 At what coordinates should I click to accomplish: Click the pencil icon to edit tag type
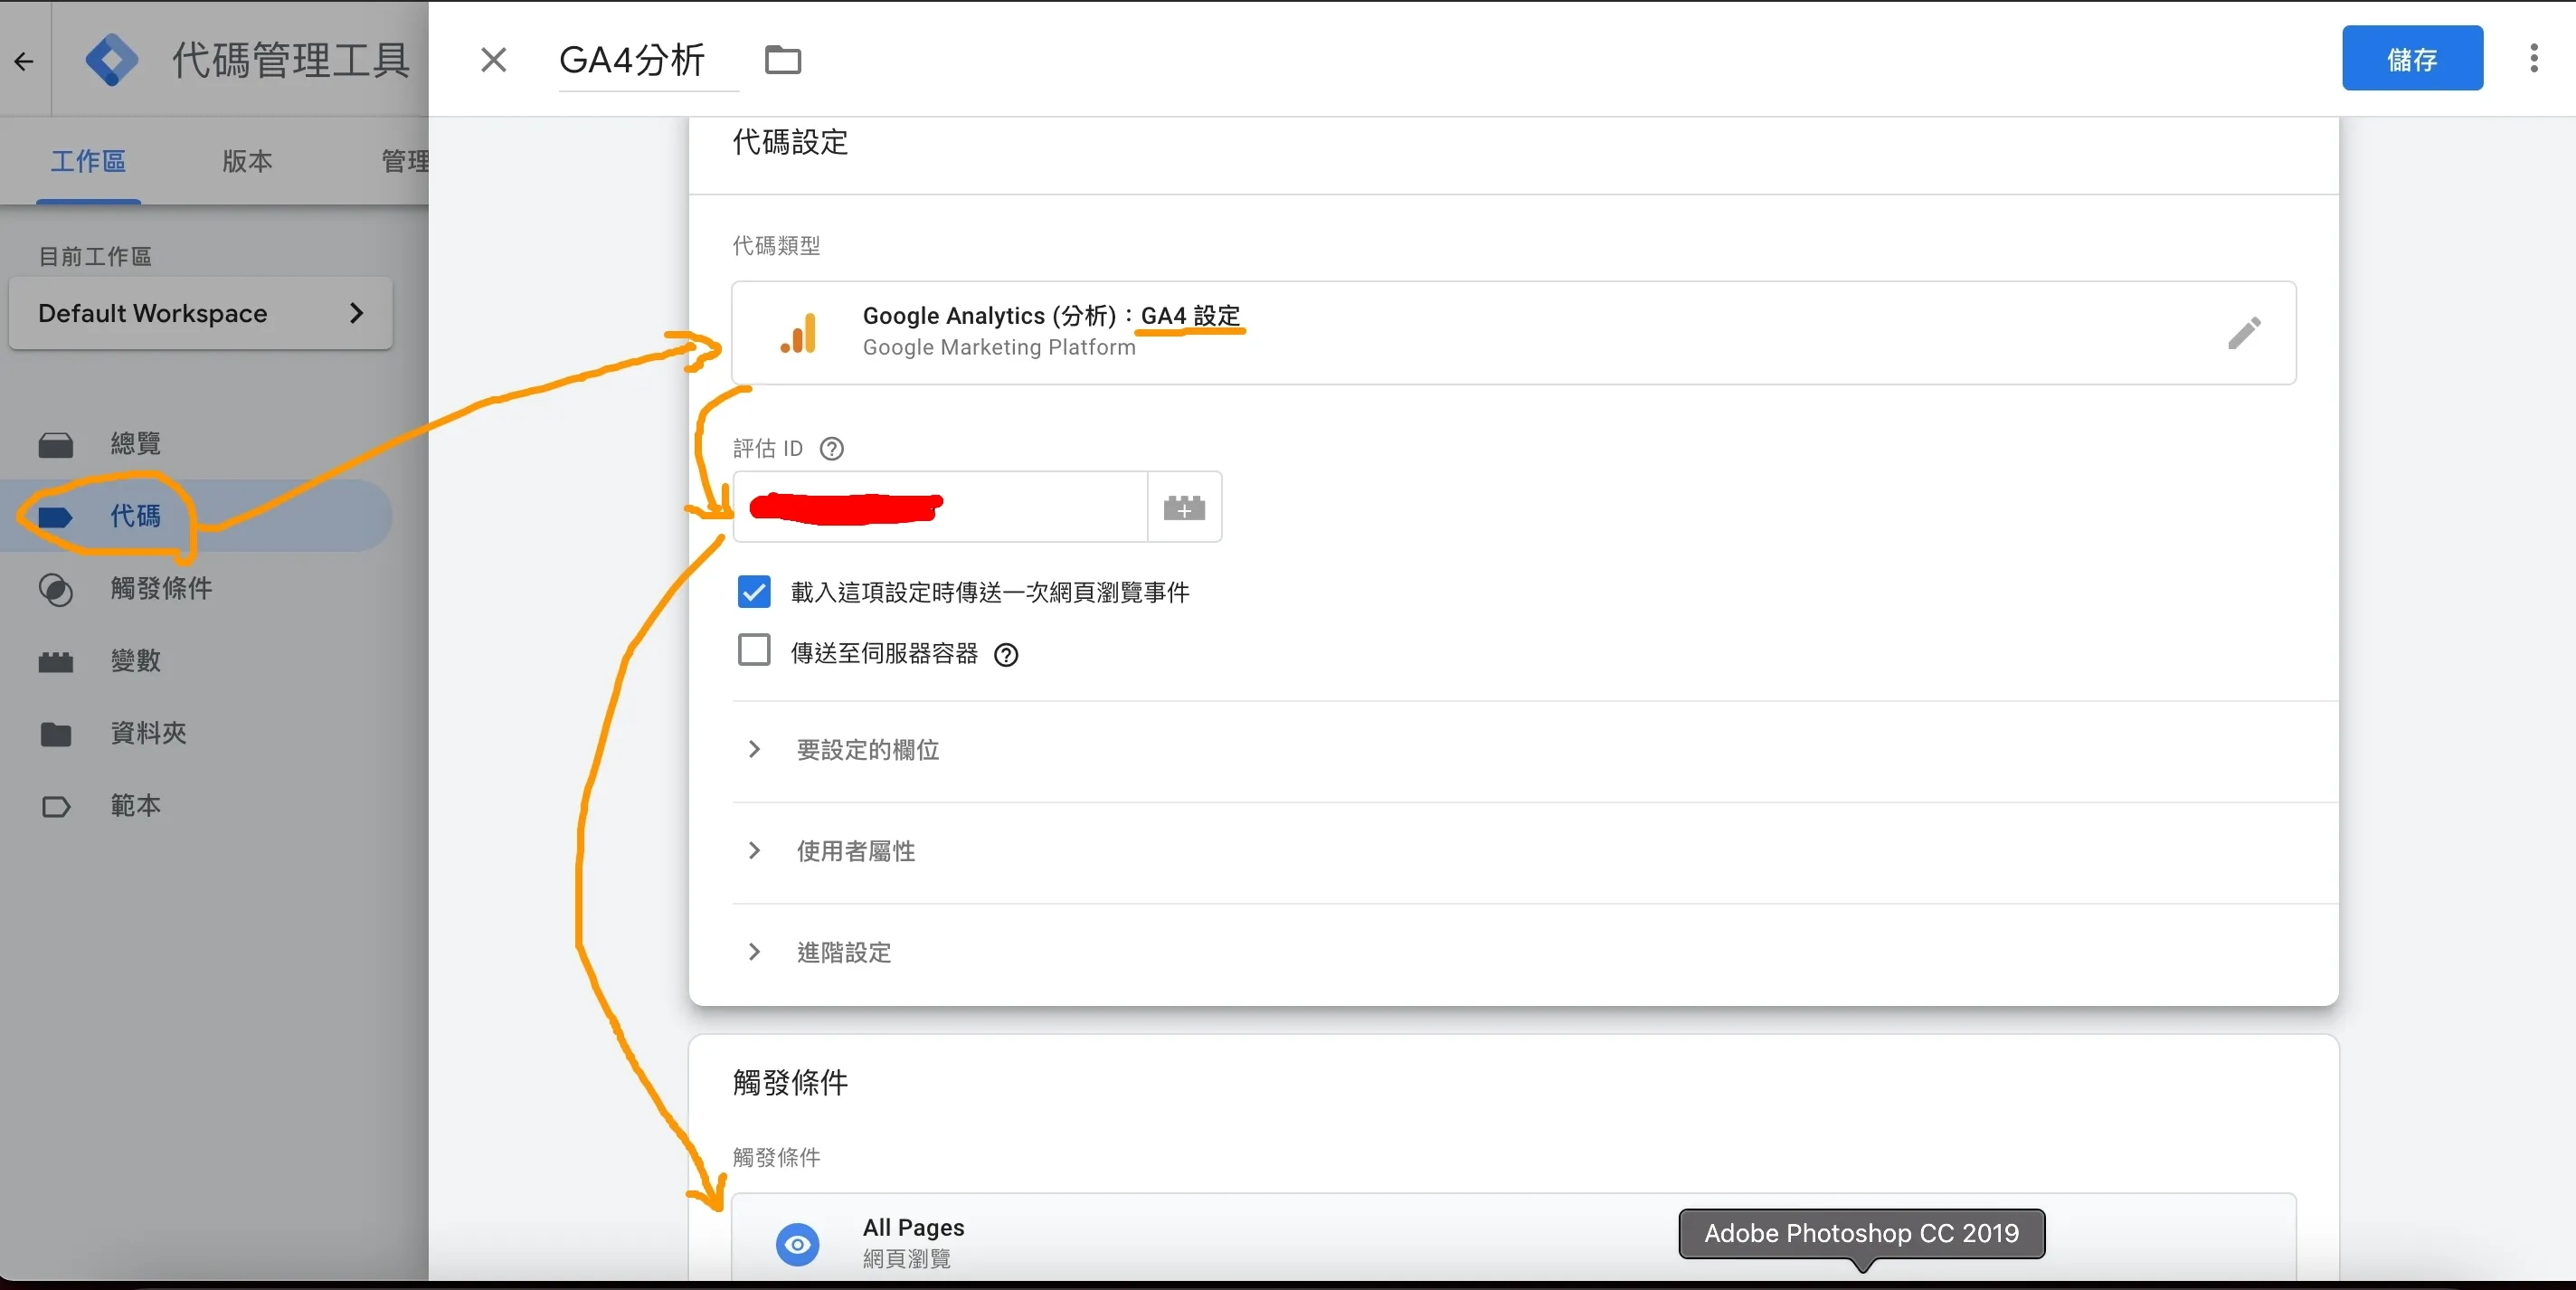point(2244,333)
